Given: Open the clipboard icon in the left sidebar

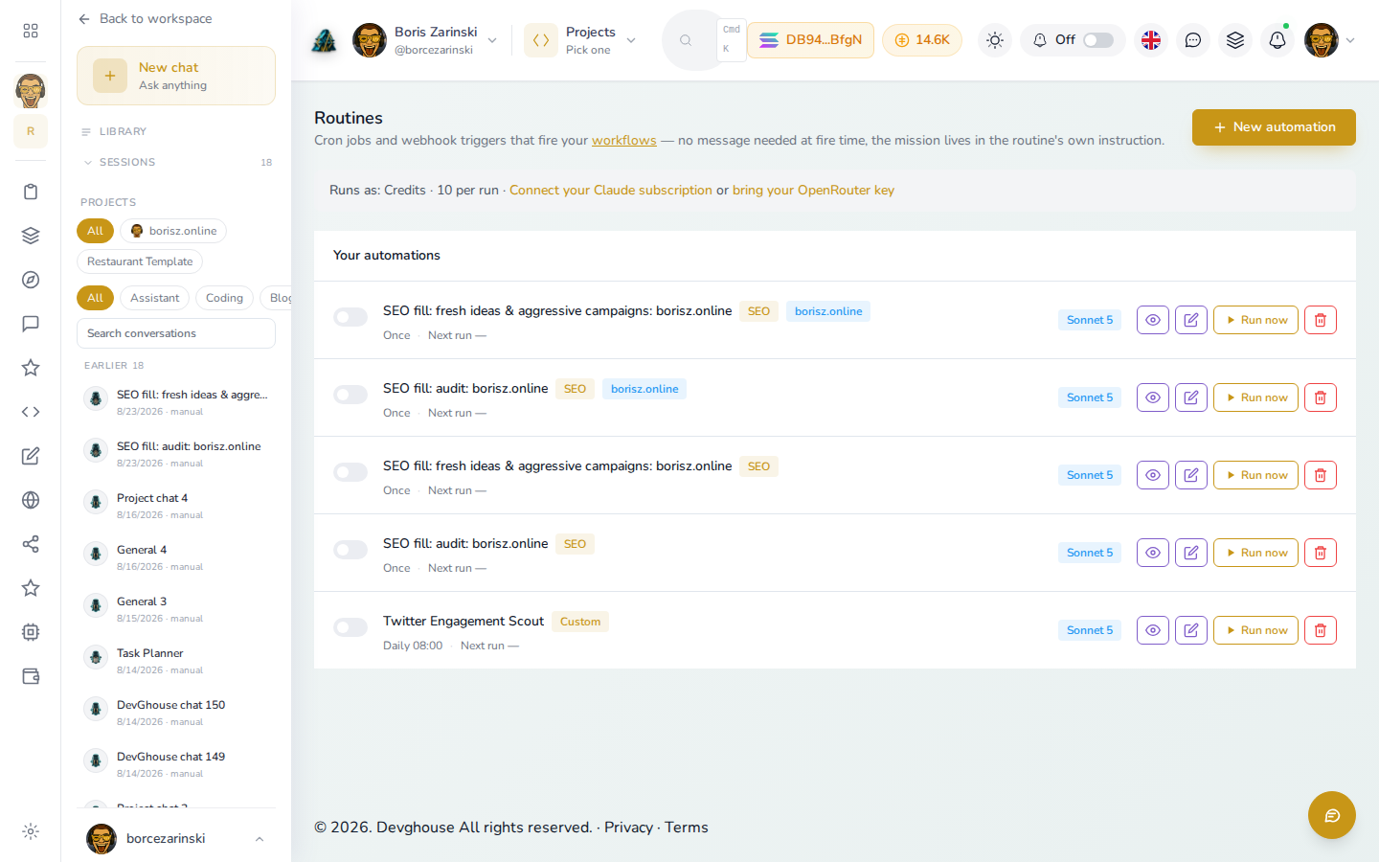Looking at the screenshot, I should (31, 192).
